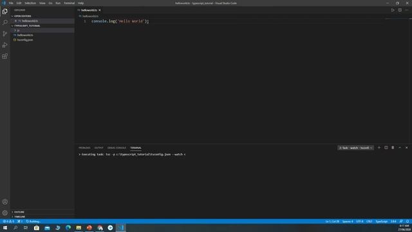Change indentation via Spaces: 4
Screen dimensions: 412x232
tap(348, 222)
